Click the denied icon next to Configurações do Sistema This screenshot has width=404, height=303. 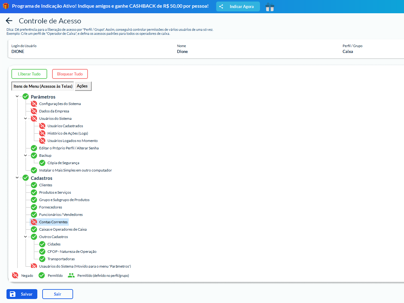[34, 104]
